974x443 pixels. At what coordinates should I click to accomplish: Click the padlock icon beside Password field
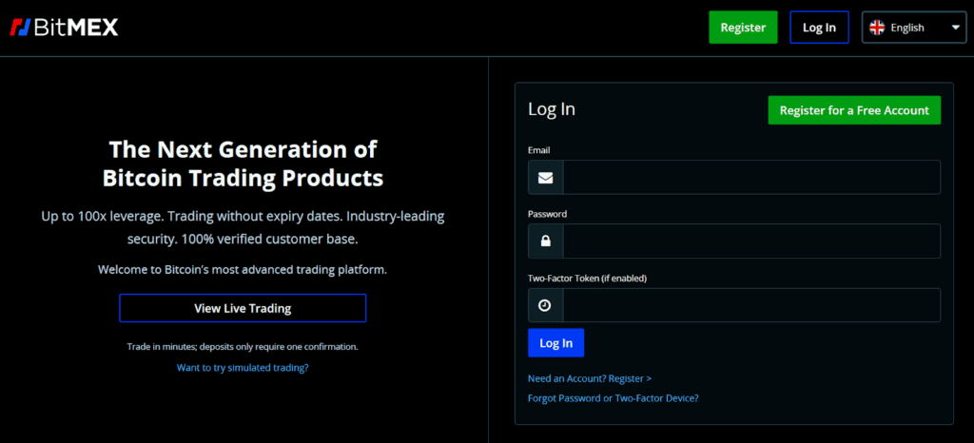click(545, 241)
